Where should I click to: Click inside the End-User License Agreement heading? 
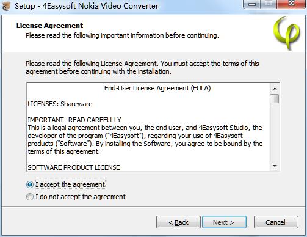pos(157,88)
